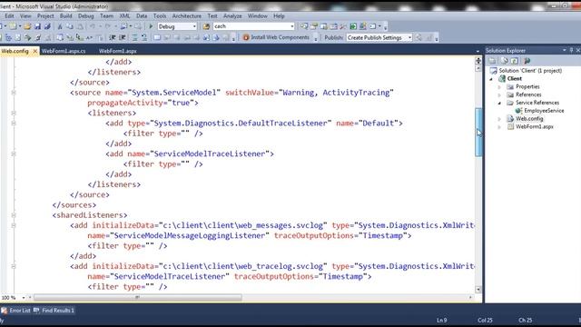Collapse the sharedListeners element outlining

pos(14,215)
